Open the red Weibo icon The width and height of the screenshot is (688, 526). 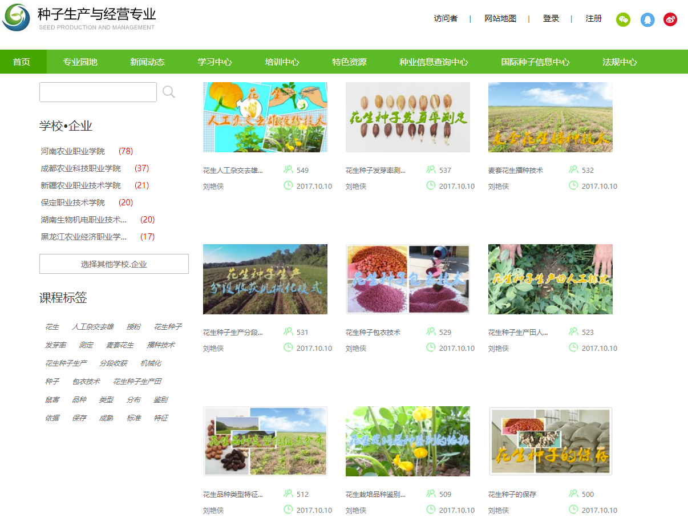click(x=670, y=20)
